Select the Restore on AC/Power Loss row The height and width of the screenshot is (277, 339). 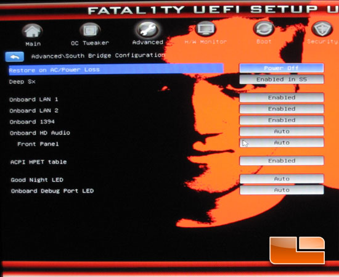[x=116, y=70]
